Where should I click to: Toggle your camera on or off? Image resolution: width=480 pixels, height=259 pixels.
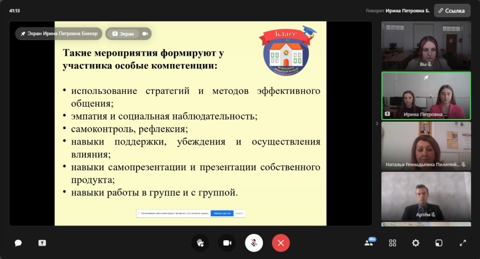[x=227, y=243]
